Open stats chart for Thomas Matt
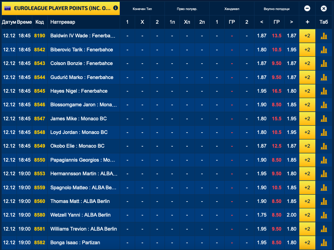The image size is (334, 250). pyautogui.click(x=324, y=201)
